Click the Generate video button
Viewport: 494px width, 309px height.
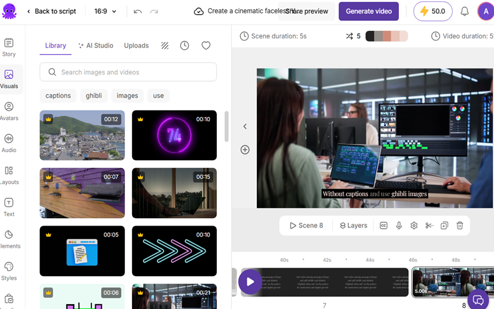pos(369,11)
